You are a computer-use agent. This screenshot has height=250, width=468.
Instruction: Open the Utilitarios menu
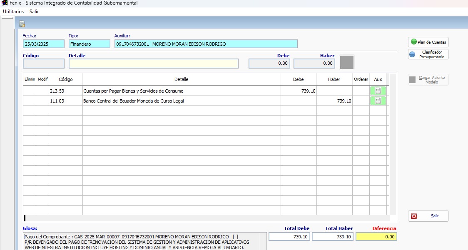coord(13,12)
